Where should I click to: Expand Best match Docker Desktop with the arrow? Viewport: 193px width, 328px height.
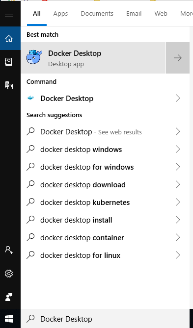coord(178,58)
